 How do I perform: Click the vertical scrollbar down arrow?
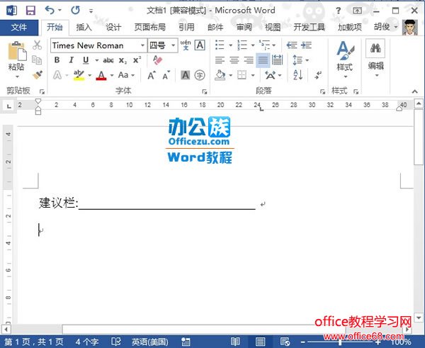point(419,318)
